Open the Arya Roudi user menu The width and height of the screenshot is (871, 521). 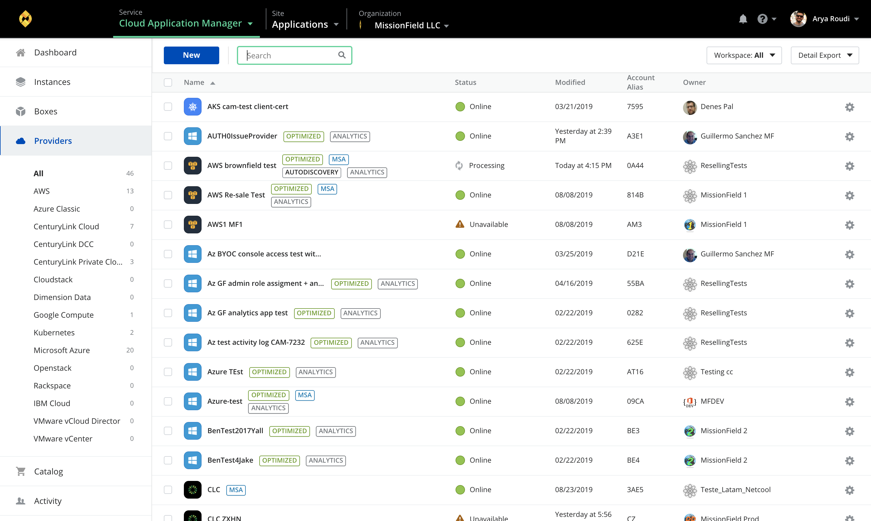(x=825, y=19)
